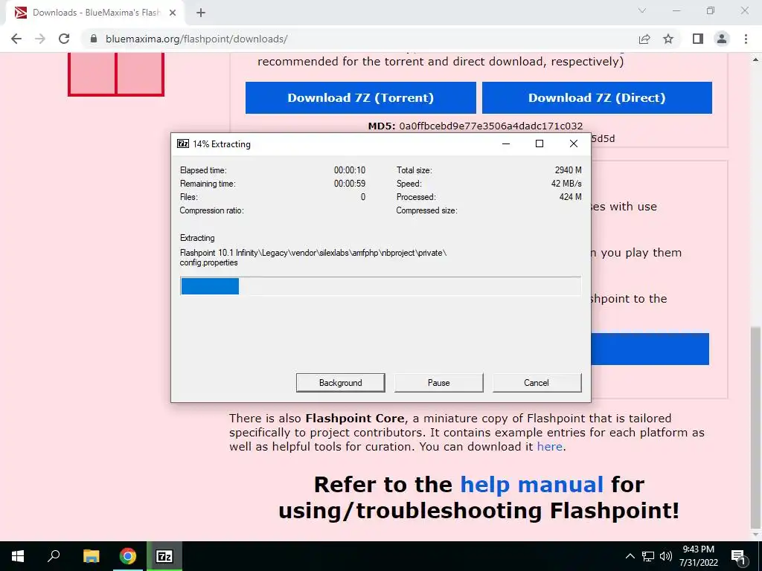This screenshot has height=571, width=762.
Task: Click the extracting path 'config.properties'
Action: click(x=208, y=262)
